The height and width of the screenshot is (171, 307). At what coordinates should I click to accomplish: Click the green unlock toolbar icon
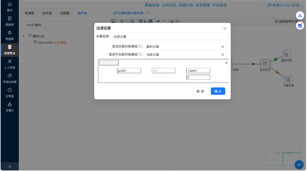pos(172,21)
